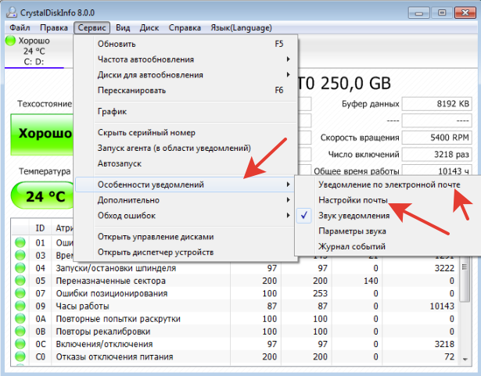This screenshot has width=481, height=376.
Task: Select the row Запуски/остановки шпинделя
Action: click(x=235, y=268)
